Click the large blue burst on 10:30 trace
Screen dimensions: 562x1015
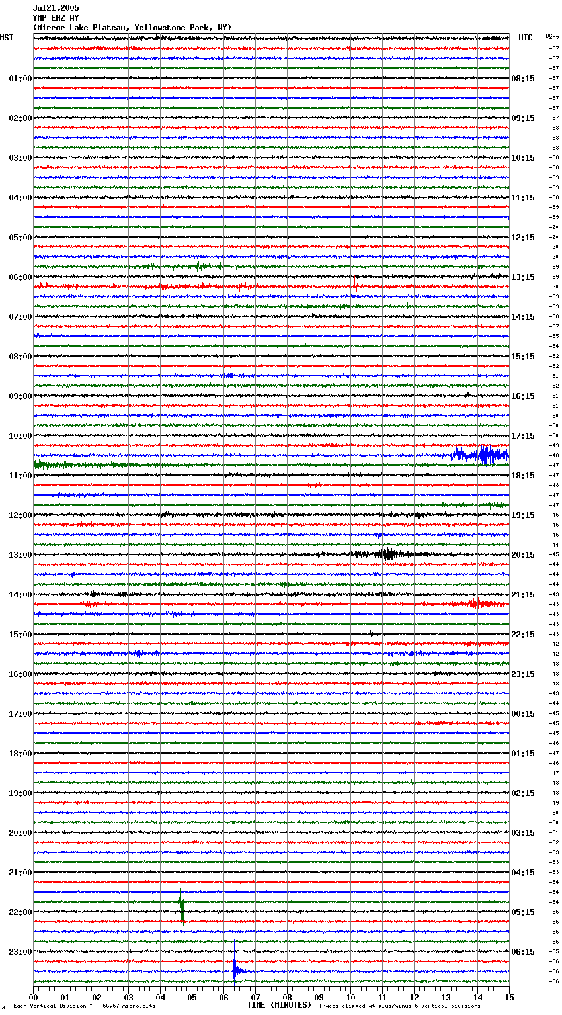point(481,455)
